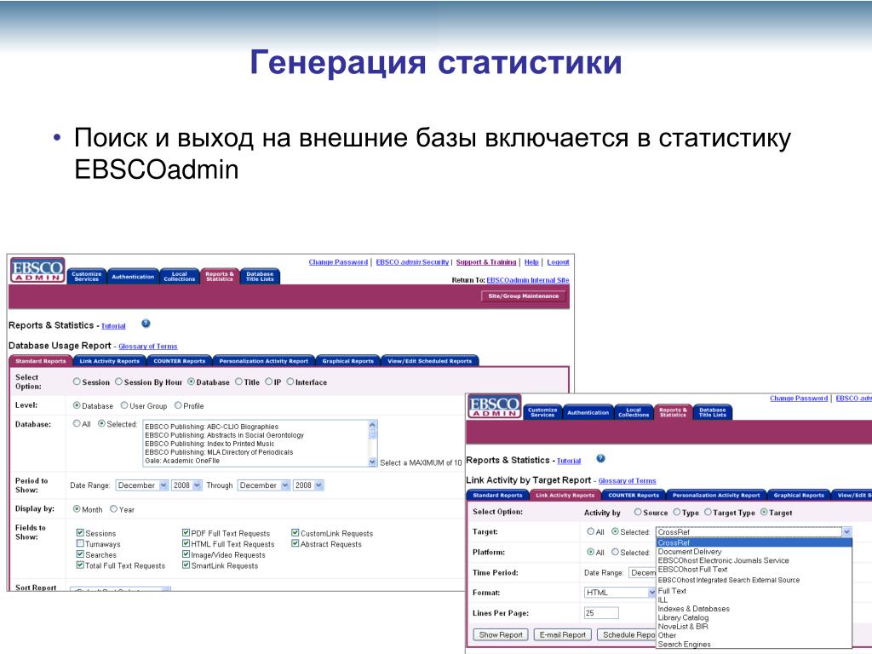Open Customize Services tab in left window
Viewport: 872px width, 654px height.
click(87, 276)
